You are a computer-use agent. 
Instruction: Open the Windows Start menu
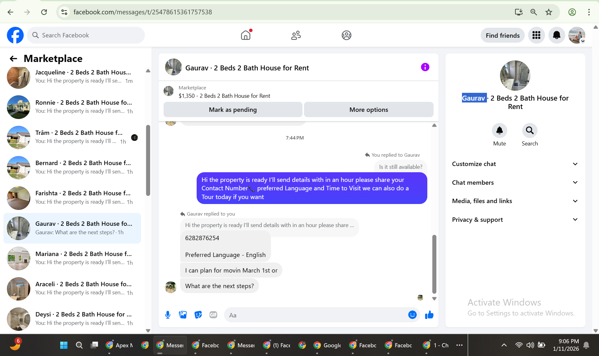pos(64,345)
